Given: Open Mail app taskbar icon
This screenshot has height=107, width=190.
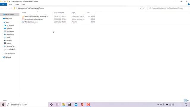Looking at the screenshot, I should (x=76, y=104).
